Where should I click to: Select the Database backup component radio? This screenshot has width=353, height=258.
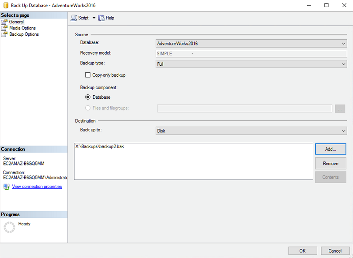click(x=88, y=97)
